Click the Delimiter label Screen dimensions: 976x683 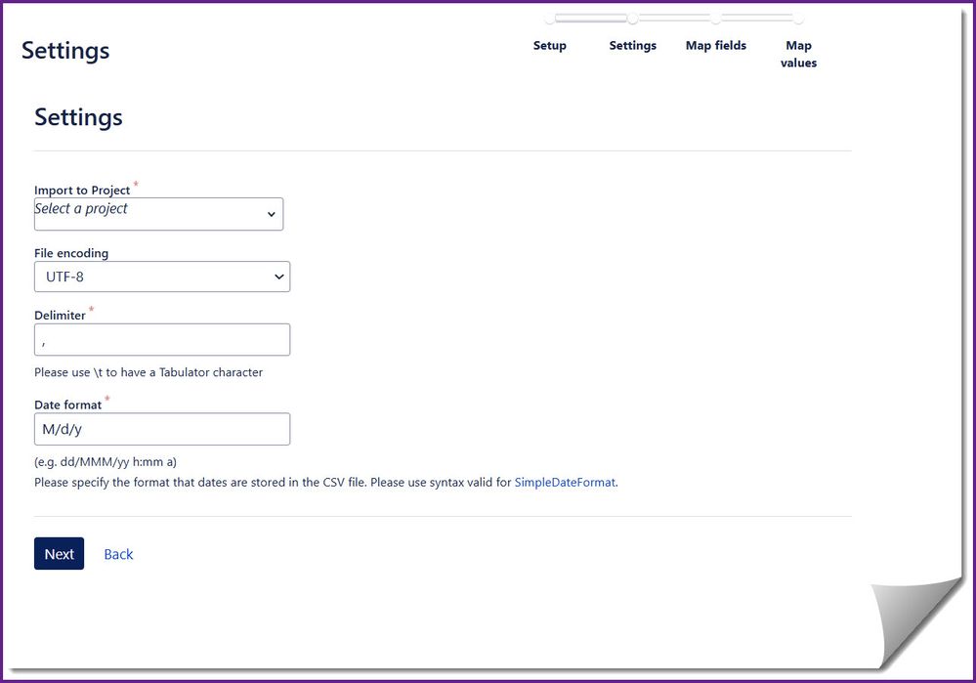point(60,315)
